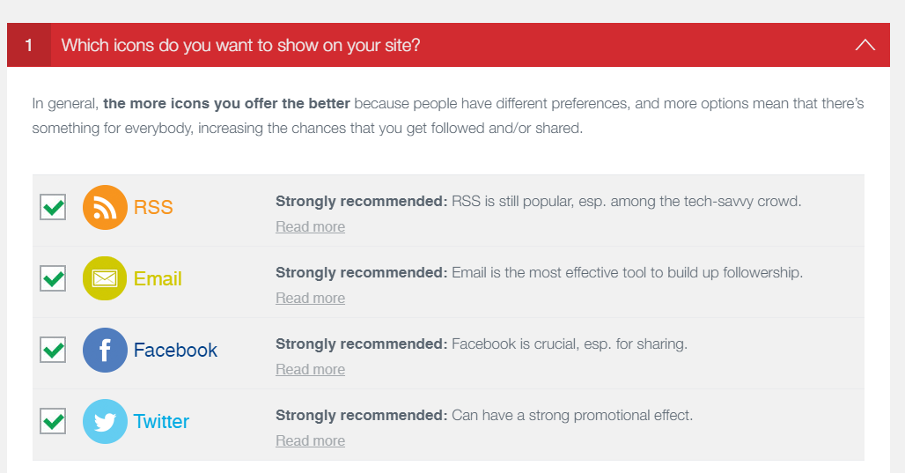Screen dimensions: 905x473
Task: Open Read more under Facebook description
Action: [310, 370]
